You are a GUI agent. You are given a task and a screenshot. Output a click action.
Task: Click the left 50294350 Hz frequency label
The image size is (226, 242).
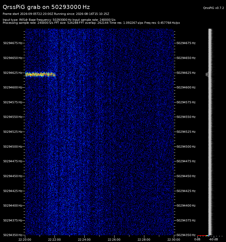(x=13, y=235)
